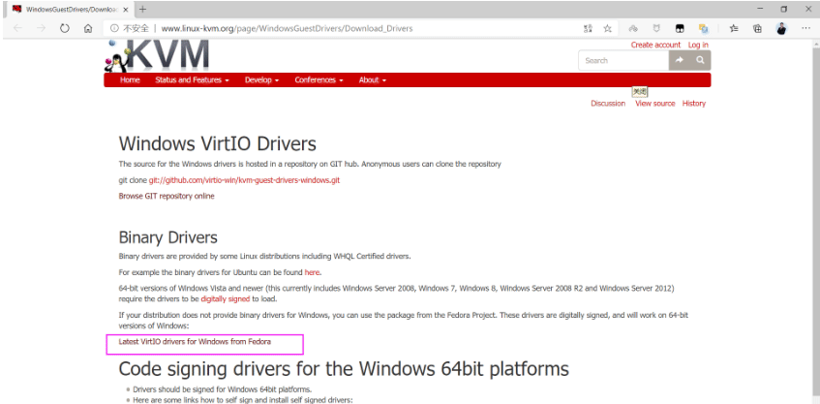Open the View source link
This screenshot has height=404, width=820.
pyautogui.click(x=654, y=104)
